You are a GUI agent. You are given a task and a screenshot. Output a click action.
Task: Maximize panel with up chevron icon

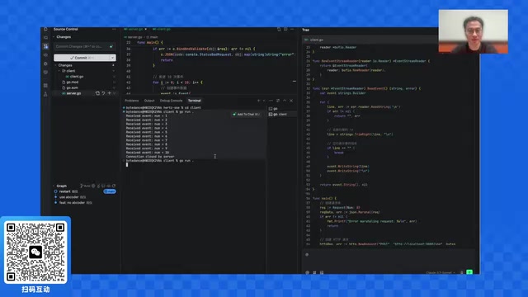pos(285,101)
